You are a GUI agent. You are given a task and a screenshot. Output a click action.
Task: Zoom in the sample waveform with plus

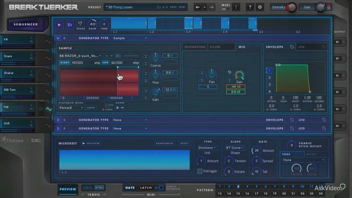pyautogui.click(x=117, y=108)
